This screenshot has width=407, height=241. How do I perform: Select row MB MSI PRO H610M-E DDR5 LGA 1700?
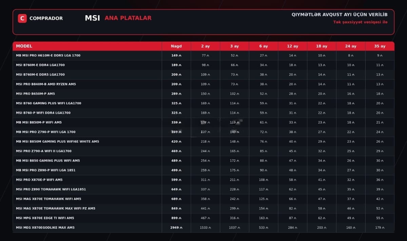[203, 56]
